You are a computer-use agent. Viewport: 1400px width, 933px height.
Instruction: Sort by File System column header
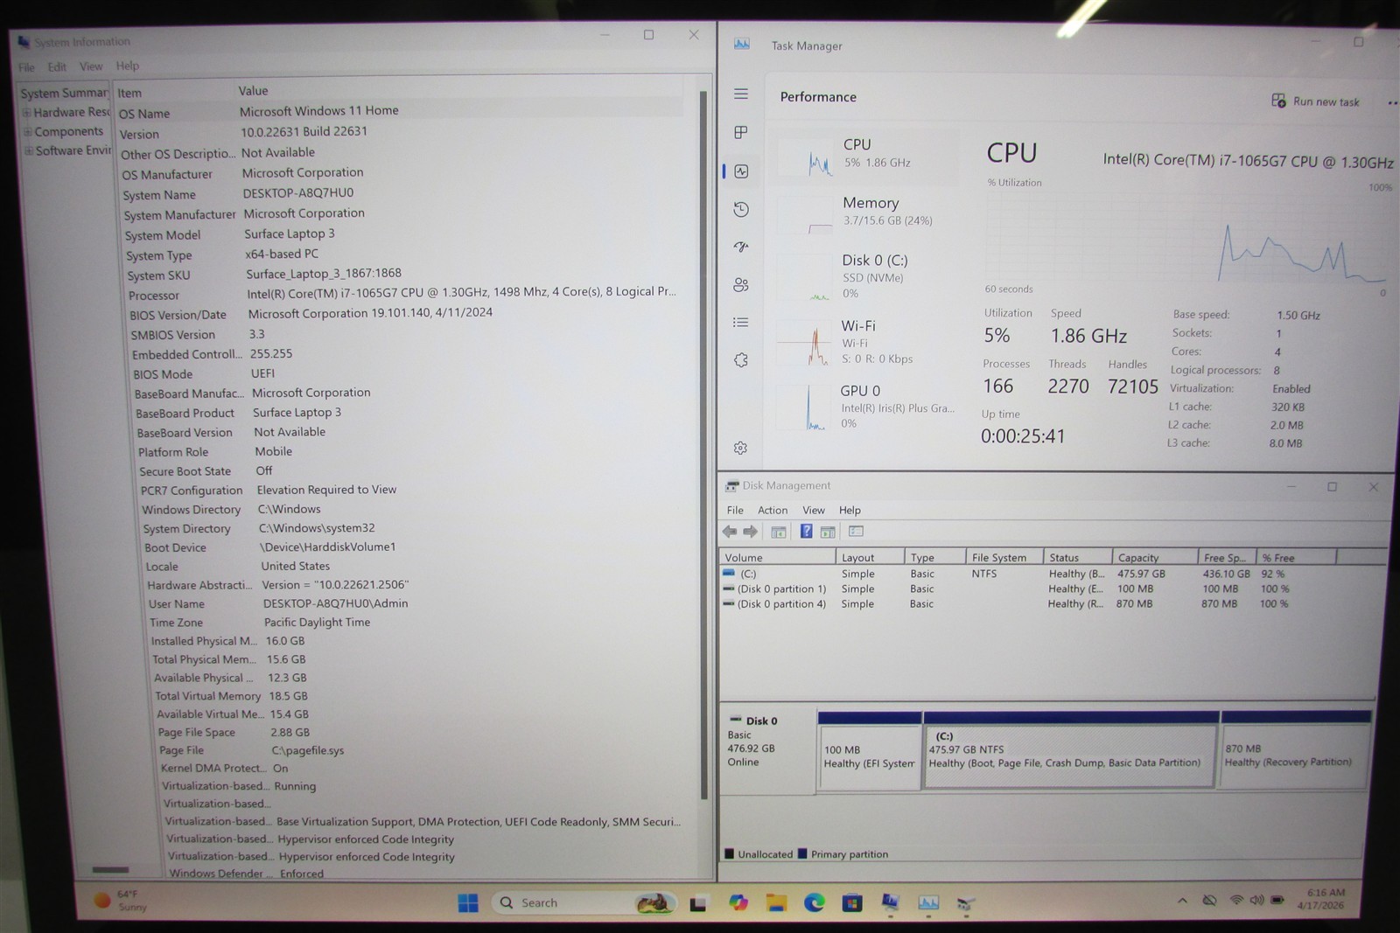pos(1004,557)
